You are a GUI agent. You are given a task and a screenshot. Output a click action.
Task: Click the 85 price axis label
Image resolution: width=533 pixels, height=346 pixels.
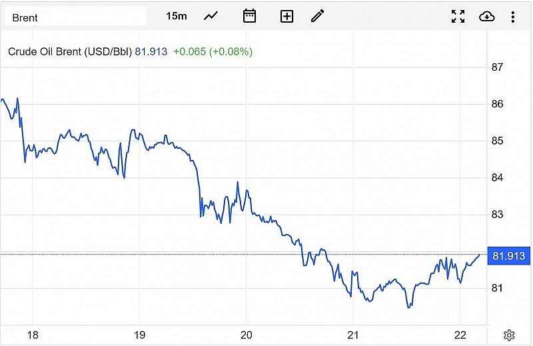point(497,141)
